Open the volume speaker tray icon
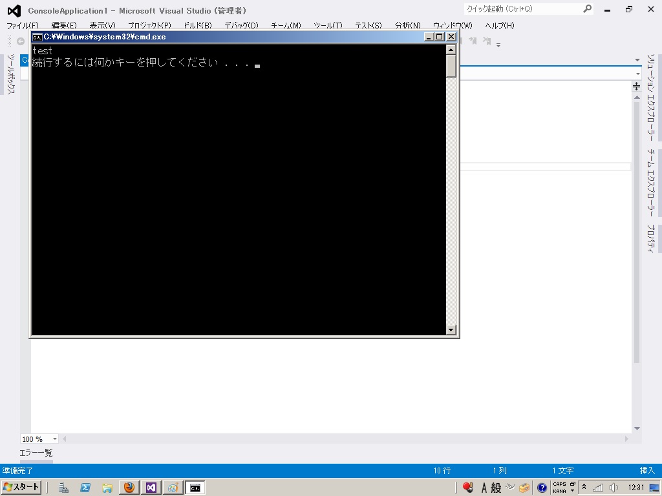Image resolution: width=662 pixels, height=496 pixels. [x=614, y=488]
